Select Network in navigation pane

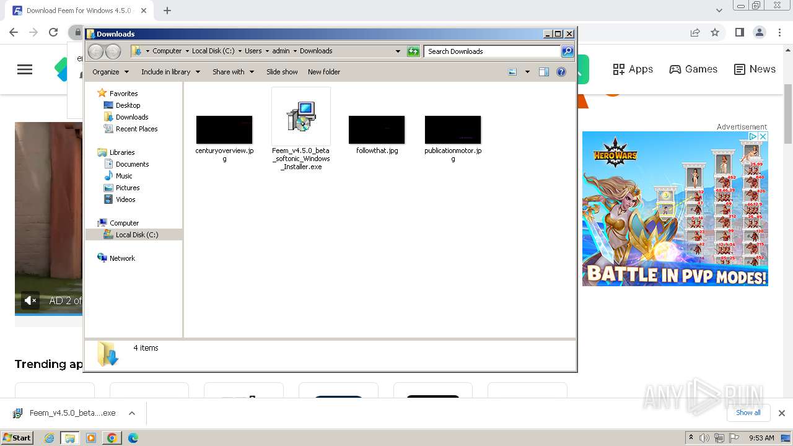[122, 258]
